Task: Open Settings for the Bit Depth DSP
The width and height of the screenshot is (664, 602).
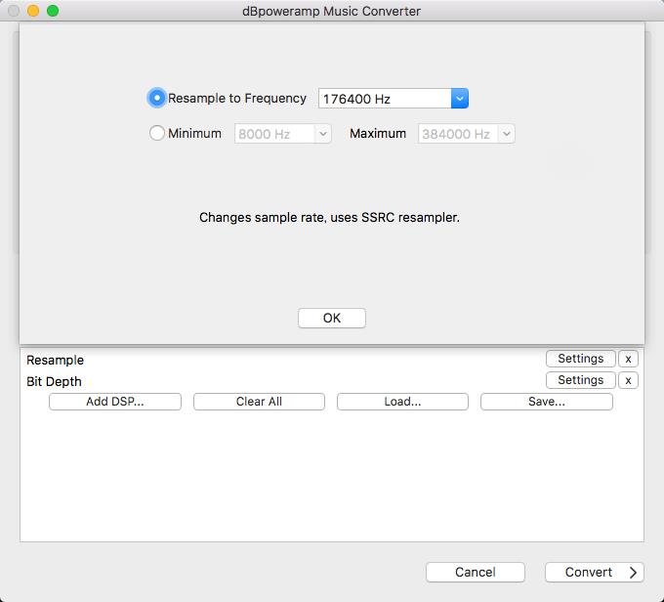Action: 581,380
